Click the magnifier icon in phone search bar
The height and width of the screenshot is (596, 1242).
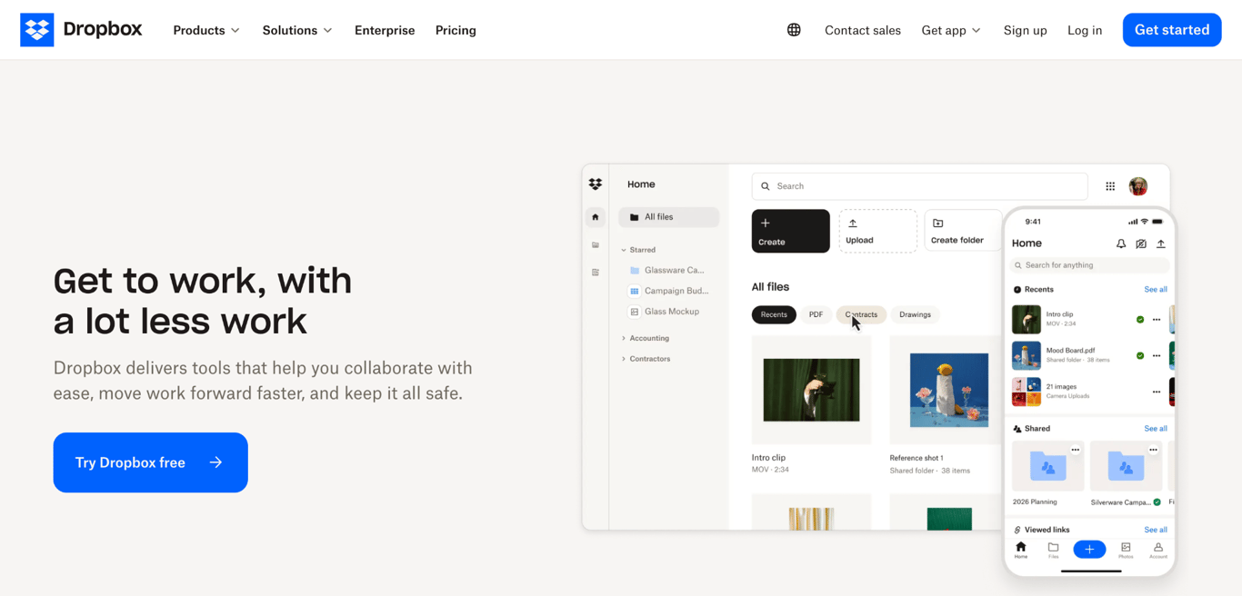tap(1018, 265)
